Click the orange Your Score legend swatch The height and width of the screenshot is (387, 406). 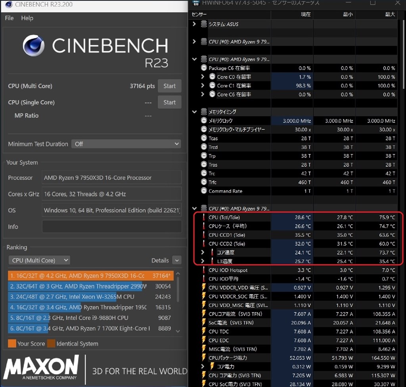pos(12,343)
